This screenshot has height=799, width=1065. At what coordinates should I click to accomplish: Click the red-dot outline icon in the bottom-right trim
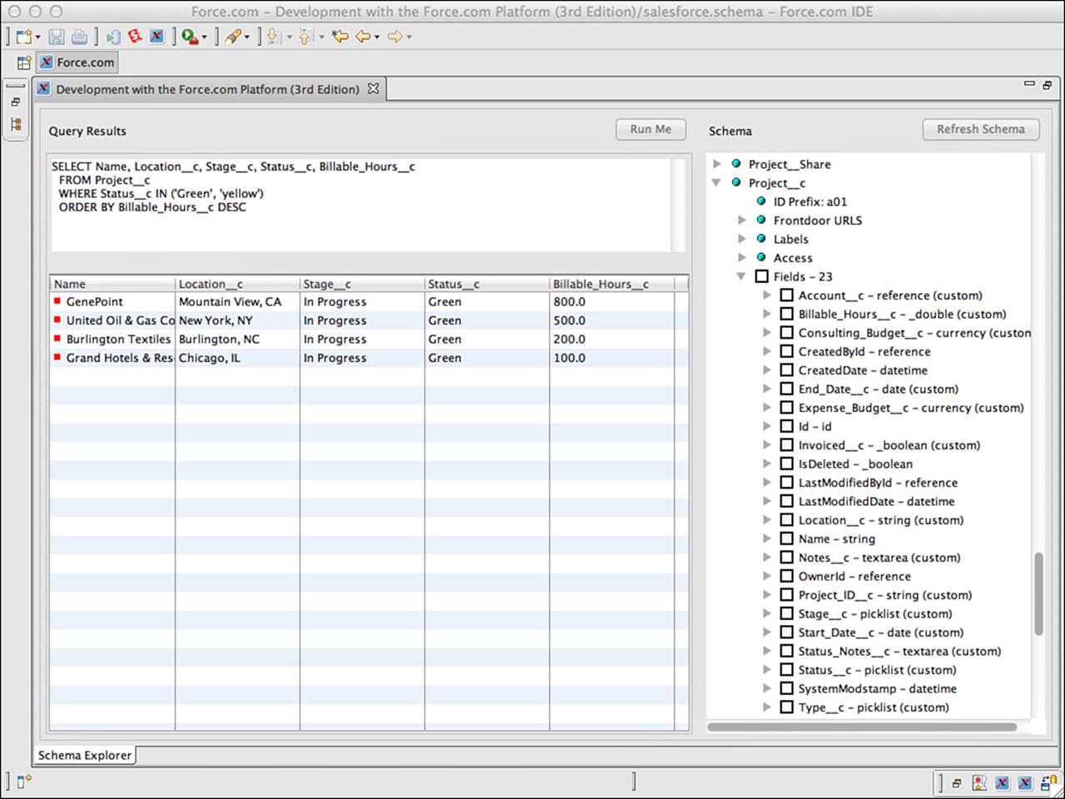979,782
